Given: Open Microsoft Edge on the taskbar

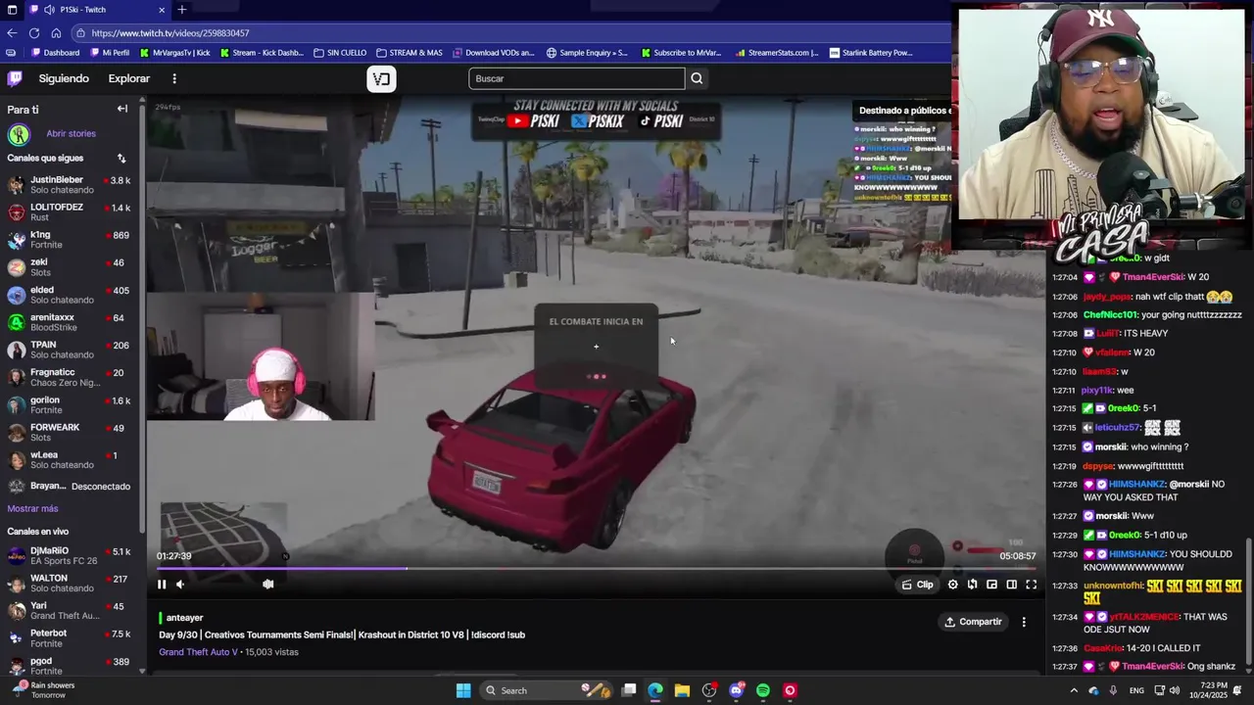Looking at the screenshot, I should coord(655,690).
